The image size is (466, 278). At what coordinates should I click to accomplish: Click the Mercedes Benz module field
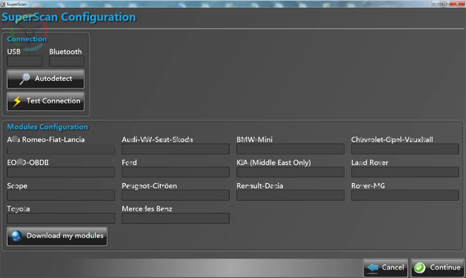coord(176,218)
